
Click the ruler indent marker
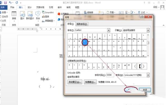click(37, 31)
